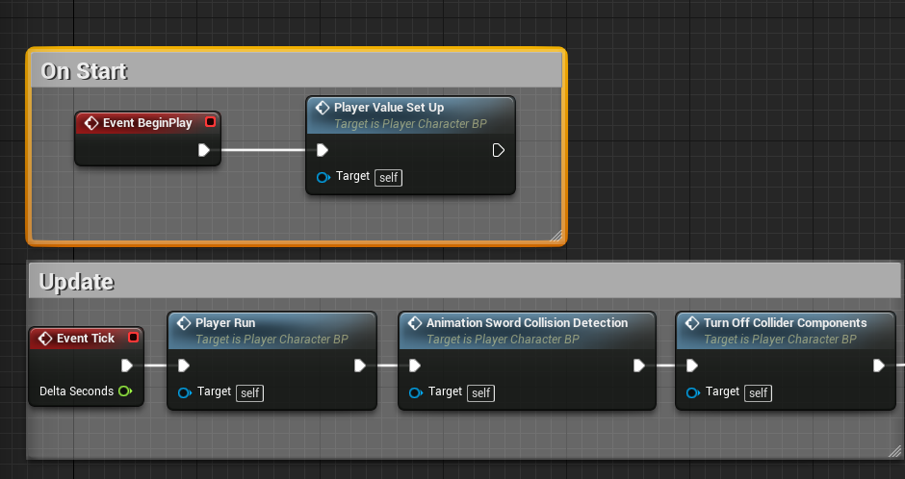Click Turn Off Collider Components output exec pin
The height and width of the screenshot is (479, 905).
point(878,366)
